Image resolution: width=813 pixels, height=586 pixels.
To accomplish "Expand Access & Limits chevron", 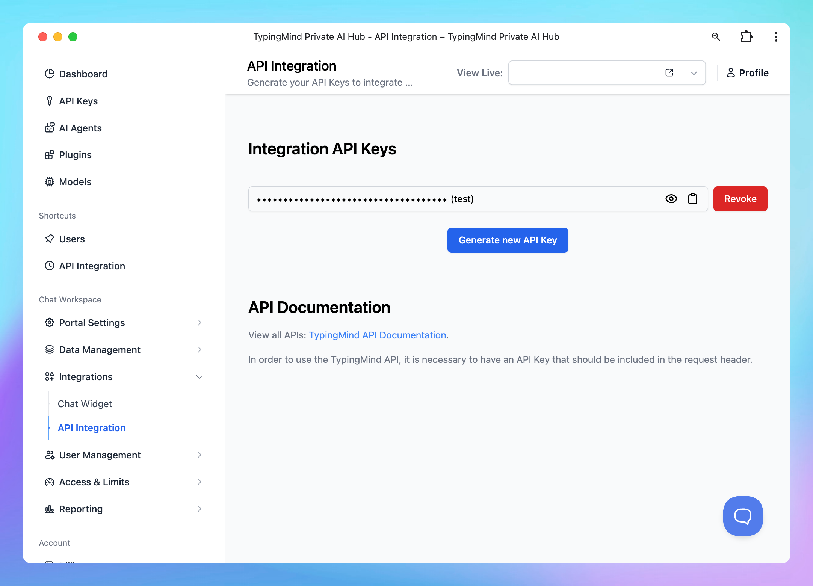I will (x=199, y=482).
